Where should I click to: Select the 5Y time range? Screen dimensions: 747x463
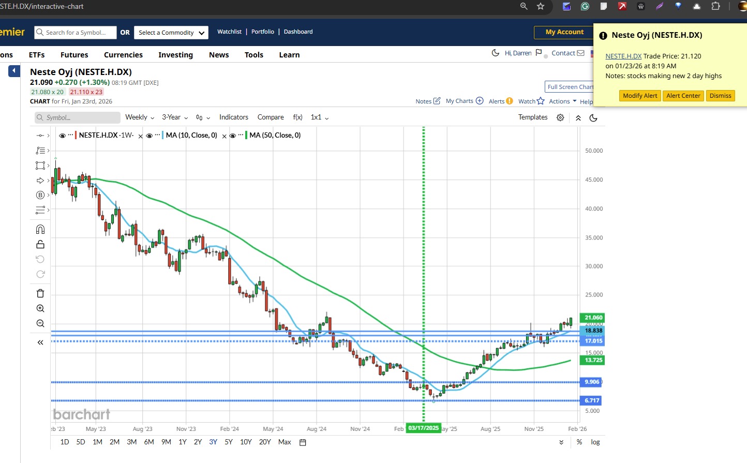[x=229, y=442]
